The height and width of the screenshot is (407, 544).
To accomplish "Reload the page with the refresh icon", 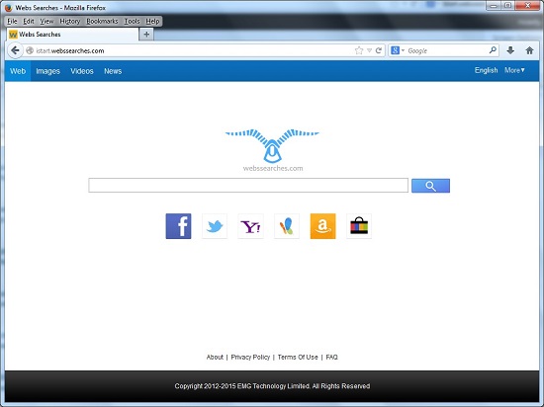I will point(379,50).
